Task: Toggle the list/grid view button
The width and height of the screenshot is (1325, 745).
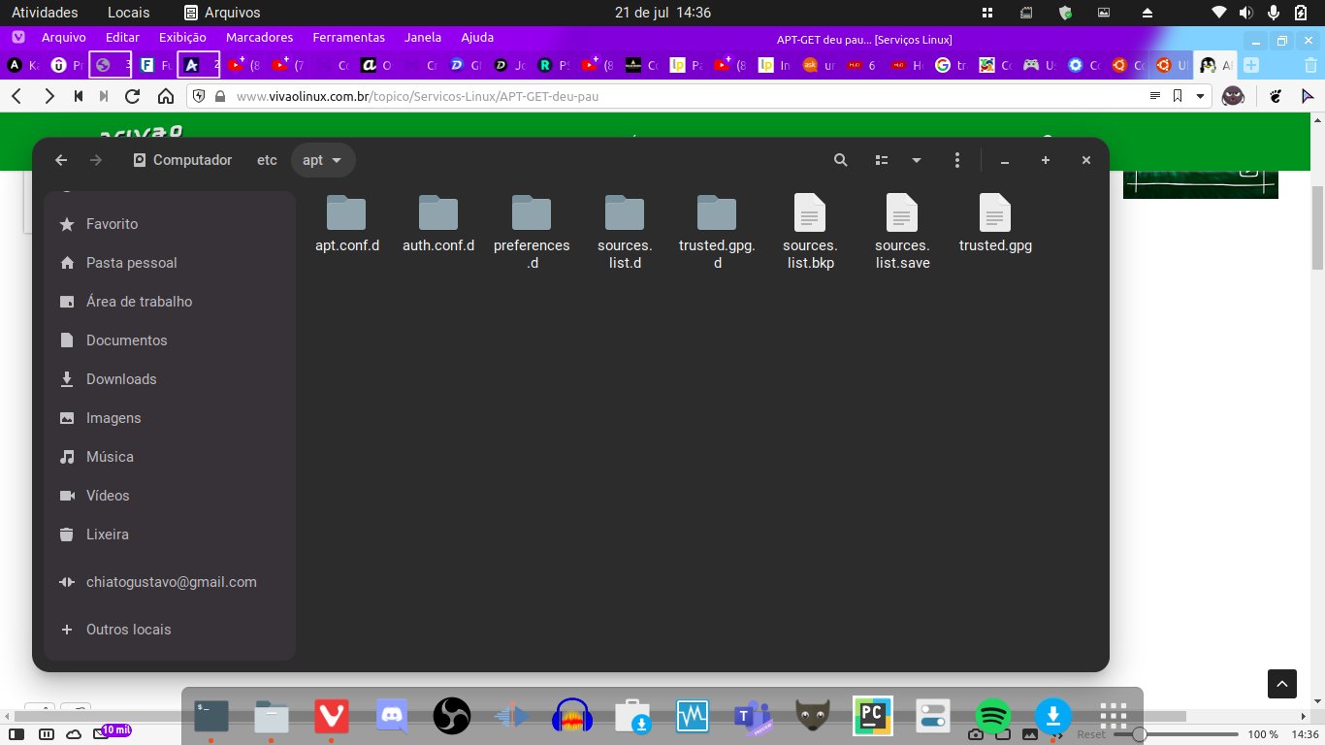Action: [x=882, y=160]
